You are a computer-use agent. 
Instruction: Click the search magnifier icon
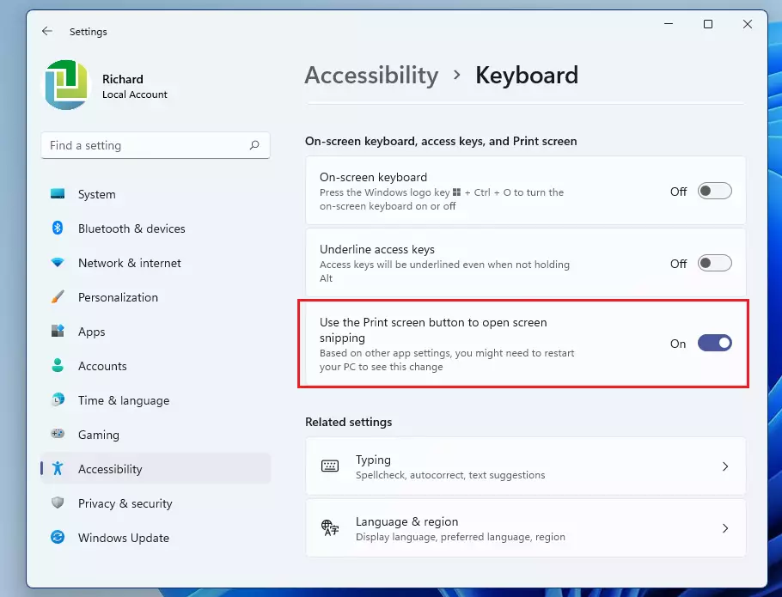click(x=254, y=145)
